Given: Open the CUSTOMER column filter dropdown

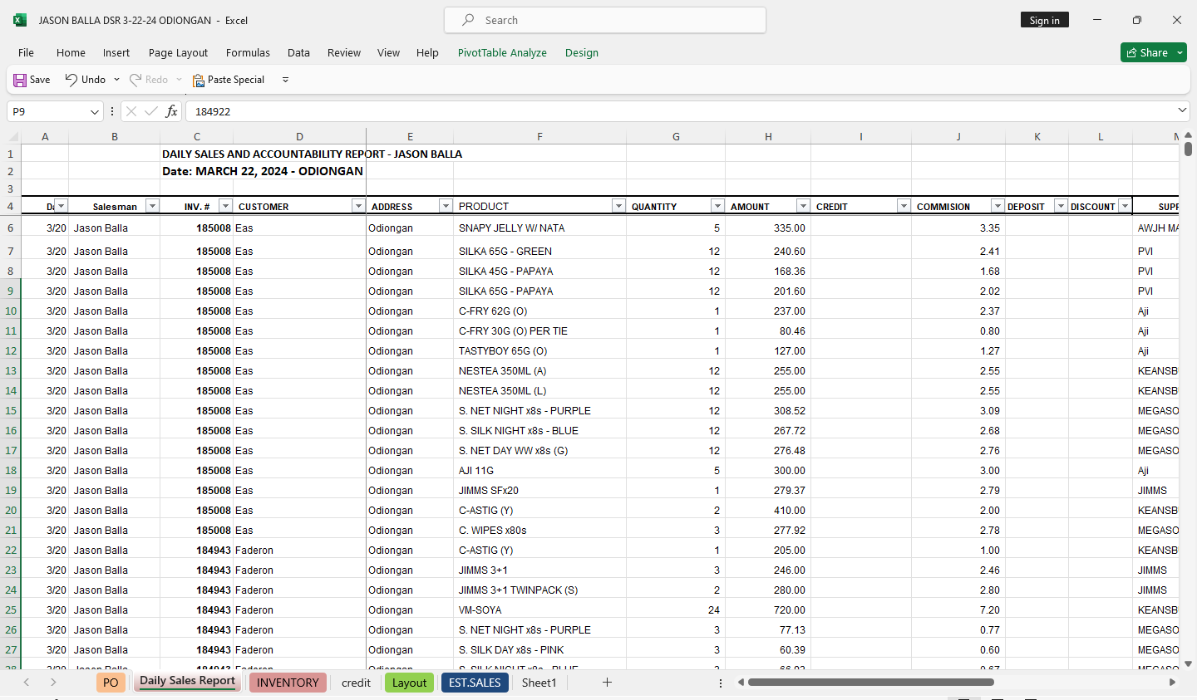Looking at the screenshot, I should click(358, 206).
